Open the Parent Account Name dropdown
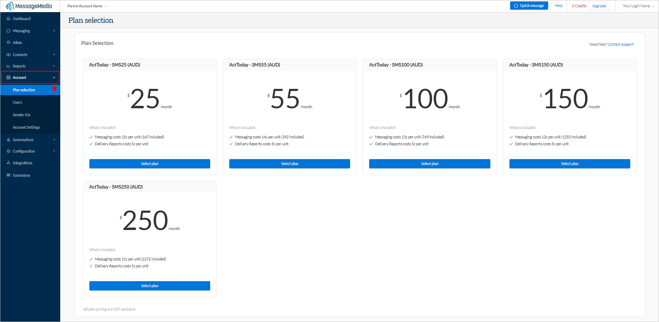This screenshot has width=659, height=322. pos(87,6)
